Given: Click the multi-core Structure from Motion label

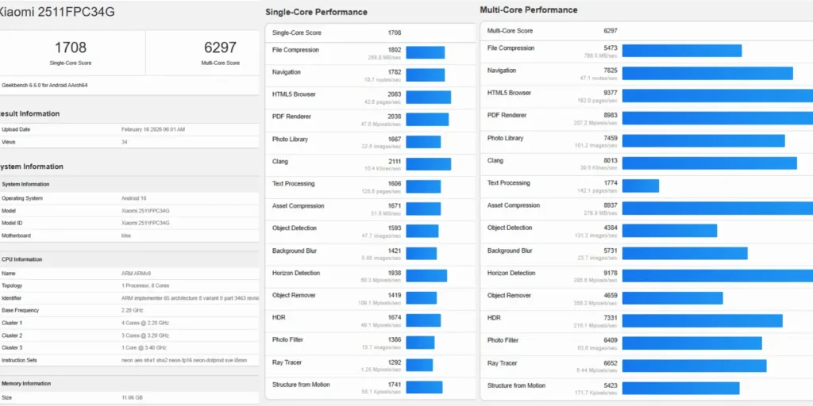Looking at the screenshot, I should [x=516, y=385].
